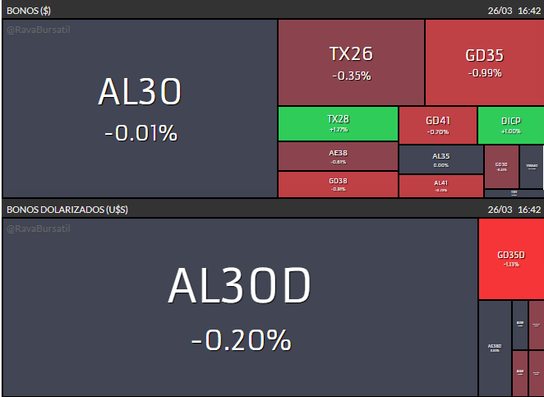
Task: Open the GD35 bond tile
Action: pos(484,62)
